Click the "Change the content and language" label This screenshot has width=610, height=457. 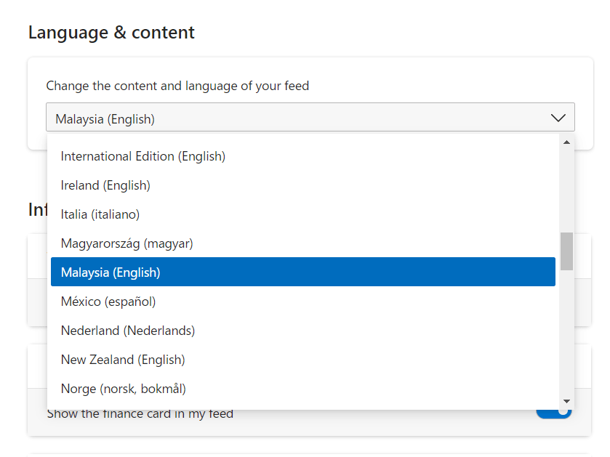pyautogui.click(x=177, y=86)
